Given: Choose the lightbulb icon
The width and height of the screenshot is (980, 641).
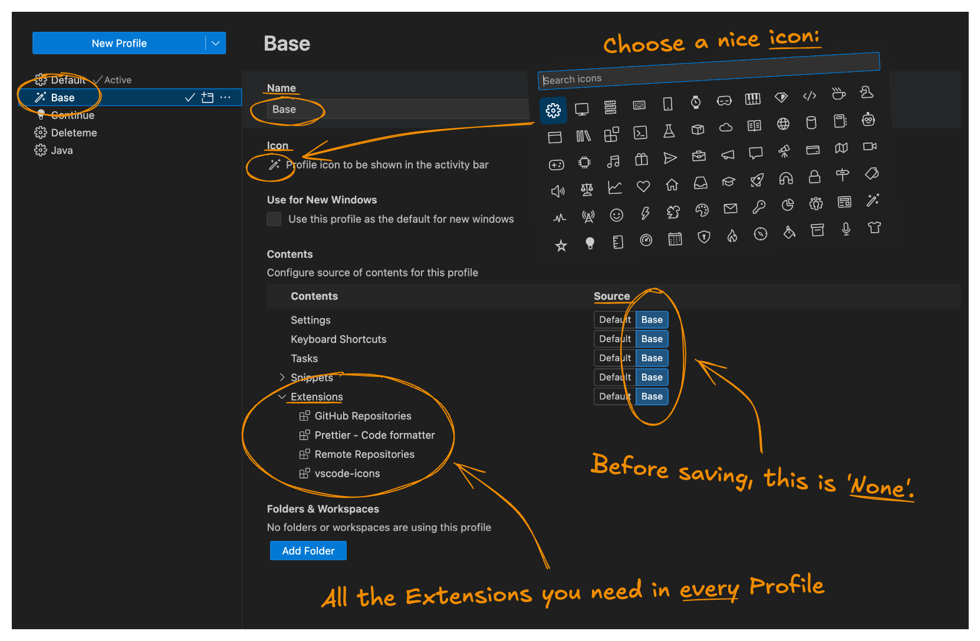Looking at the screenshot, I should coord(590,243).
